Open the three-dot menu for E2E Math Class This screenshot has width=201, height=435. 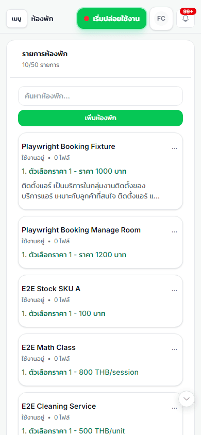coord(174,349)
